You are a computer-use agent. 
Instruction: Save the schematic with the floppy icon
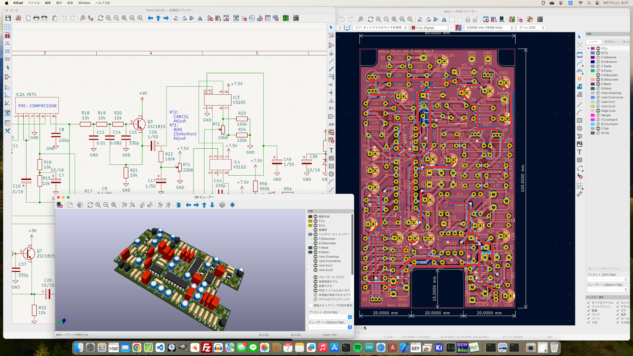[x=8, y=18]
